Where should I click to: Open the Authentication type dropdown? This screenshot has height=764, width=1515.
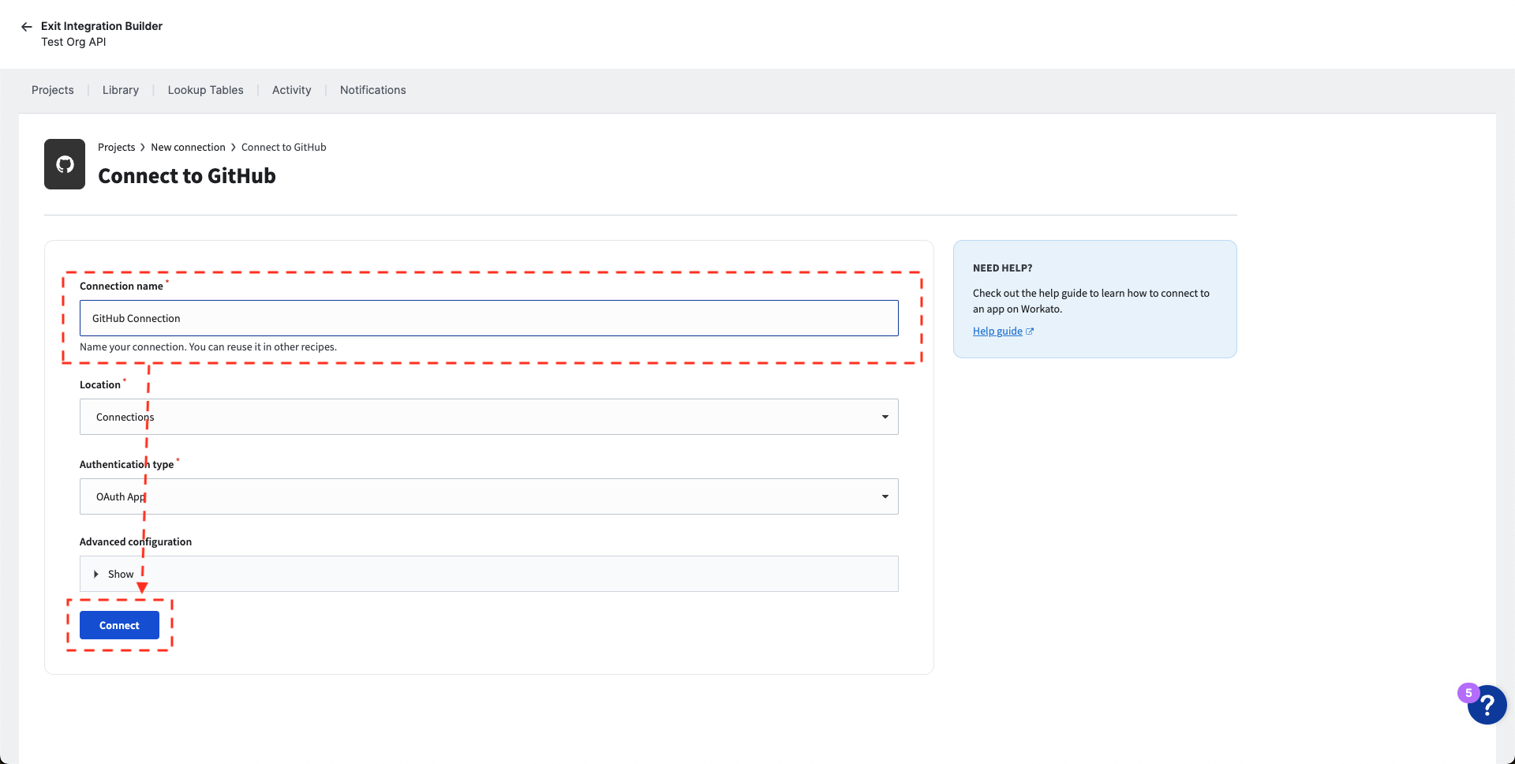point(489,496)
